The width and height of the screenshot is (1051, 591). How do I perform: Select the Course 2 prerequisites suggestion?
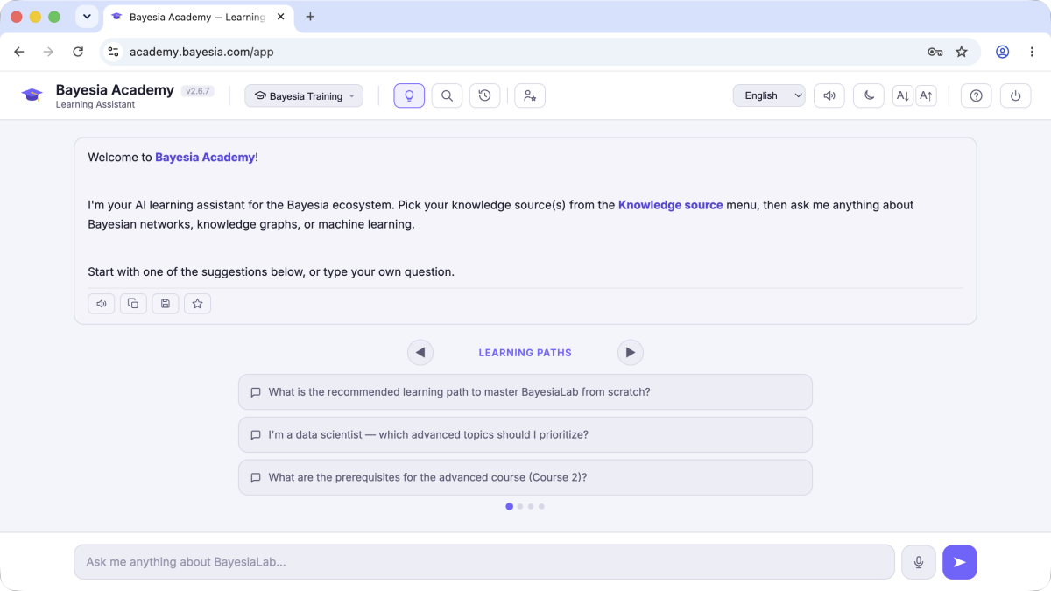(x=525, y=478)
